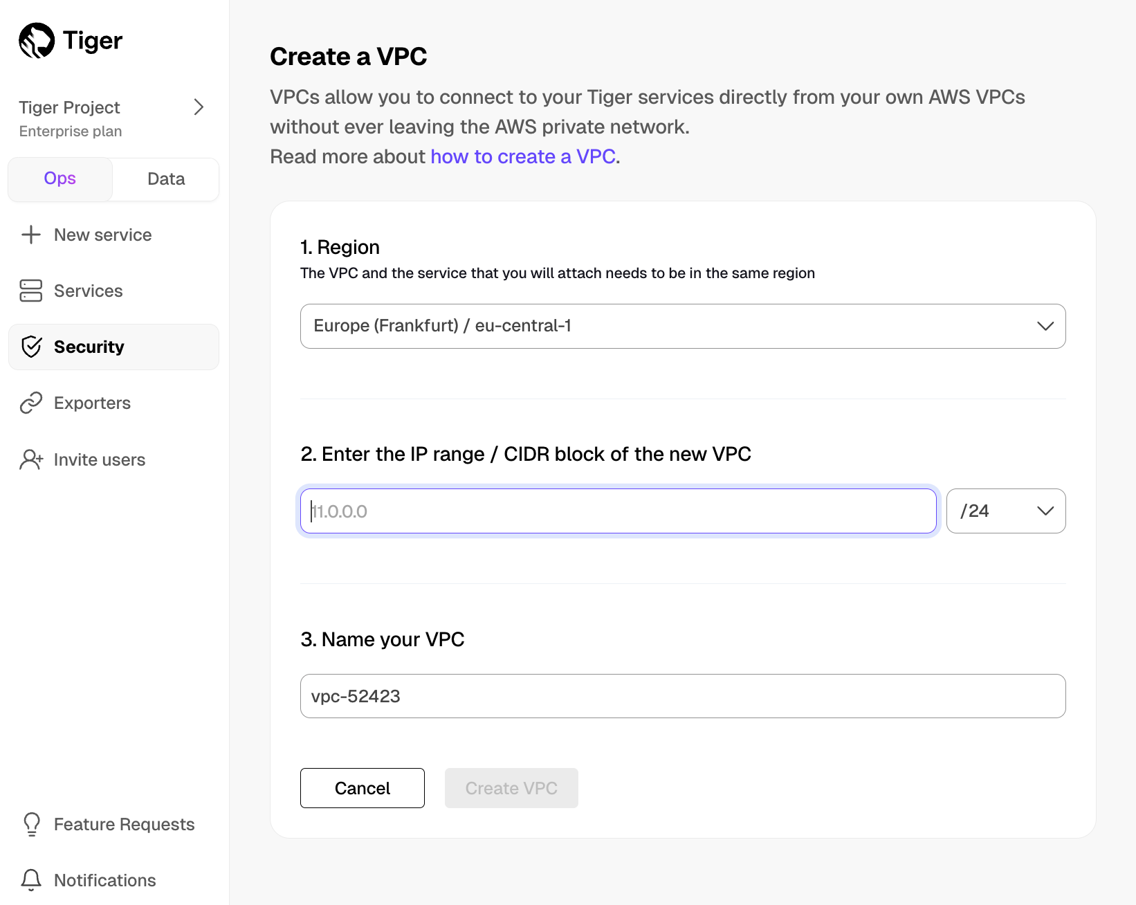
Task: Open Feature Requests via the lightbulb icon
Action: point(32,824)
